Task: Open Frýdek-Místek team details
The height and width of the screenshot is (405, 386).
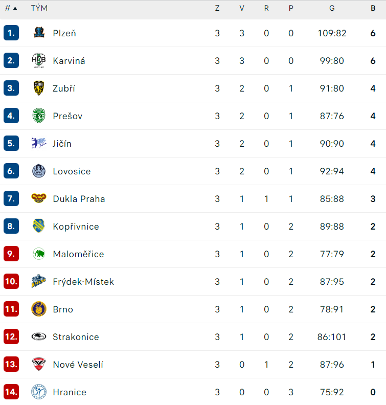Action: [83, 282]
